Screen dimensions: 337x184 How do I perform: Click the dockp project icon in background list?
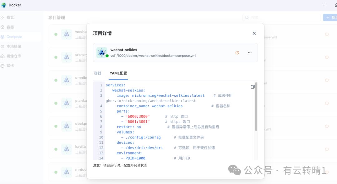tap(67, 126)
